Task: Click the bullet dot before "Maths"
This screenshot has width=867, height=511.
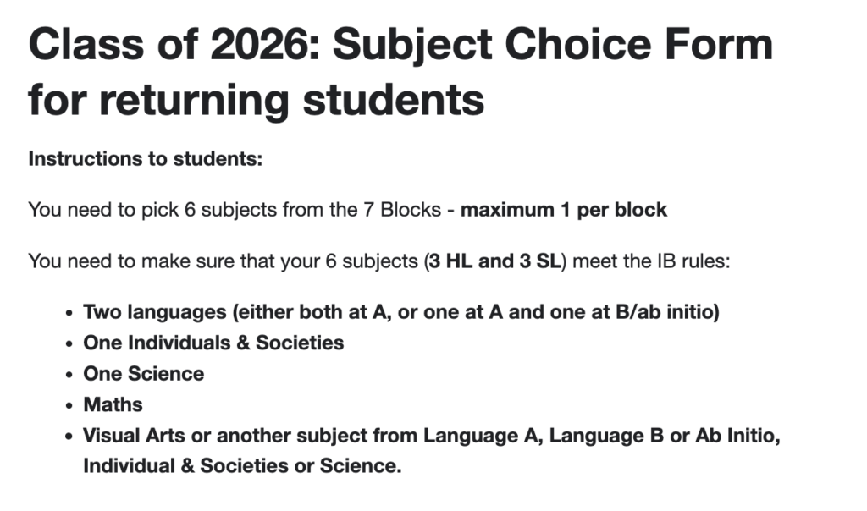Action: point(70,405)
